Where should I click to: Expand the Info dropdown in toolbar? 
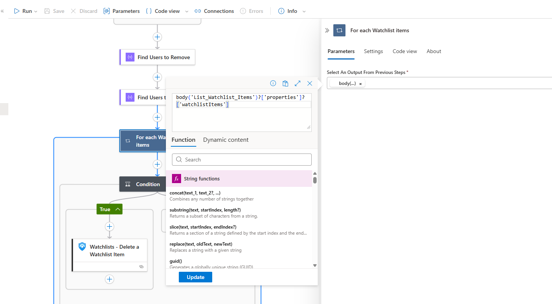pyautogui.click(x=304, y=11)
